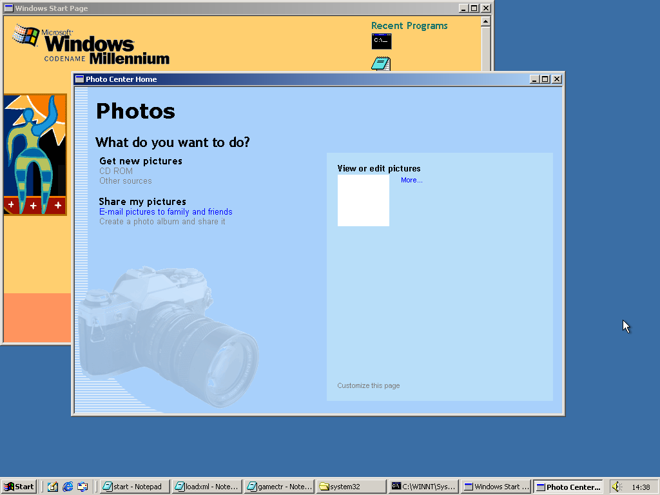Click the dancer artwork in Windows Start Page
The image size is (660, 495).
pyautogui.click(x=35, y=155)
